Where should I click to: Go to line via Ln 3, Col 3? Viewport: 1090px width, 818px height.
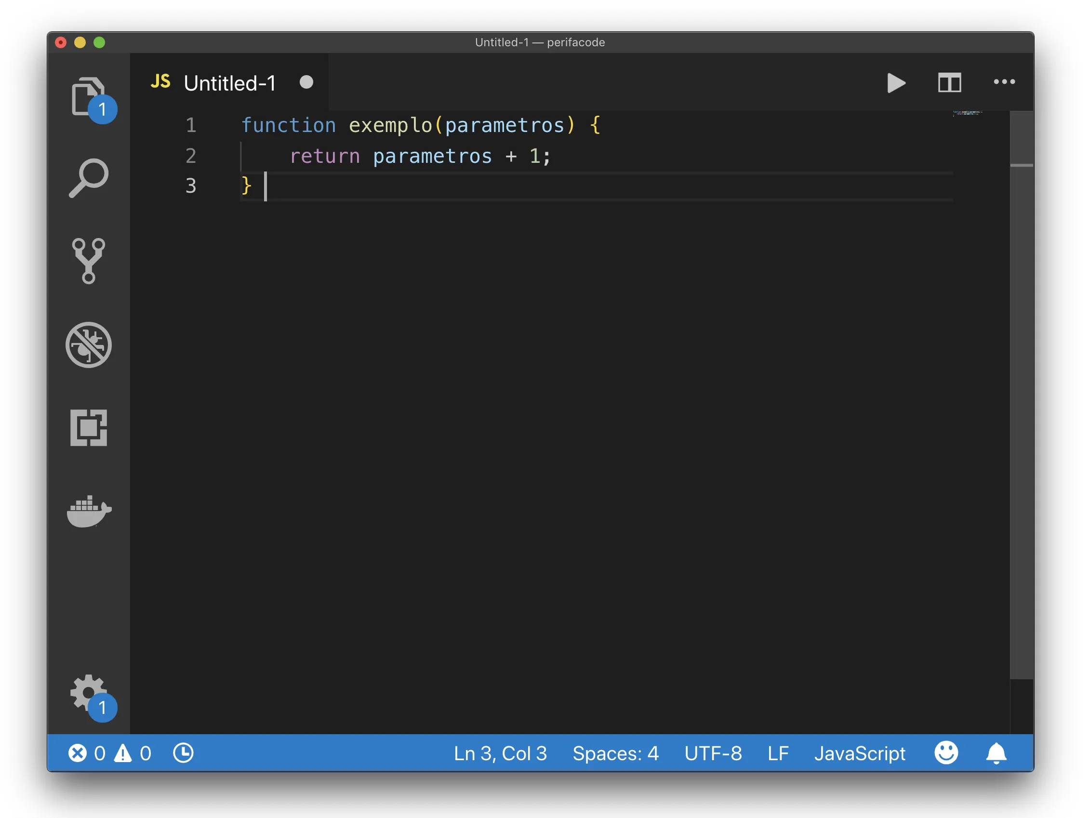pos(500,753)
